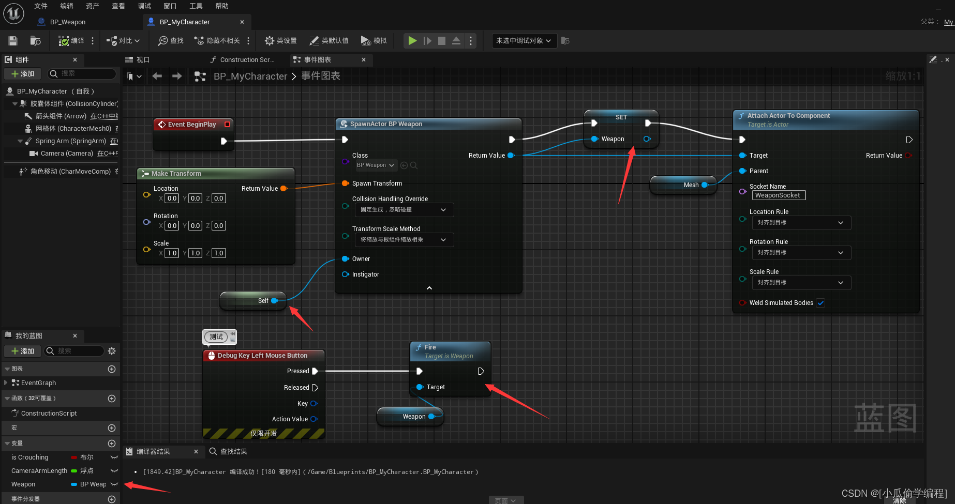Open Rotation Rule dropdown
The height and width of the screenshot is (504, 955).
pos(801,253)
